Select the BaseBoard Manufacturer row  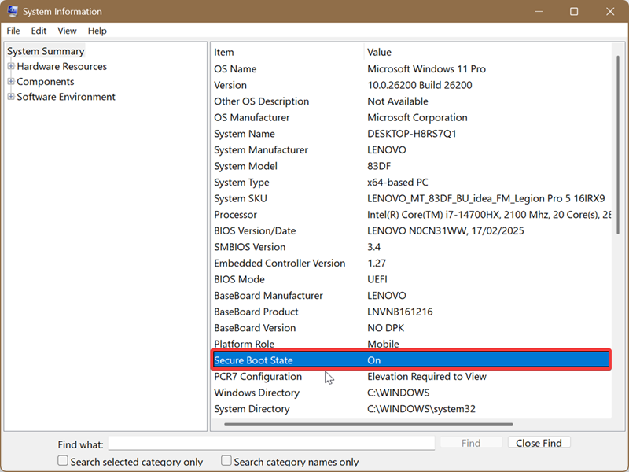coord(411,296)
